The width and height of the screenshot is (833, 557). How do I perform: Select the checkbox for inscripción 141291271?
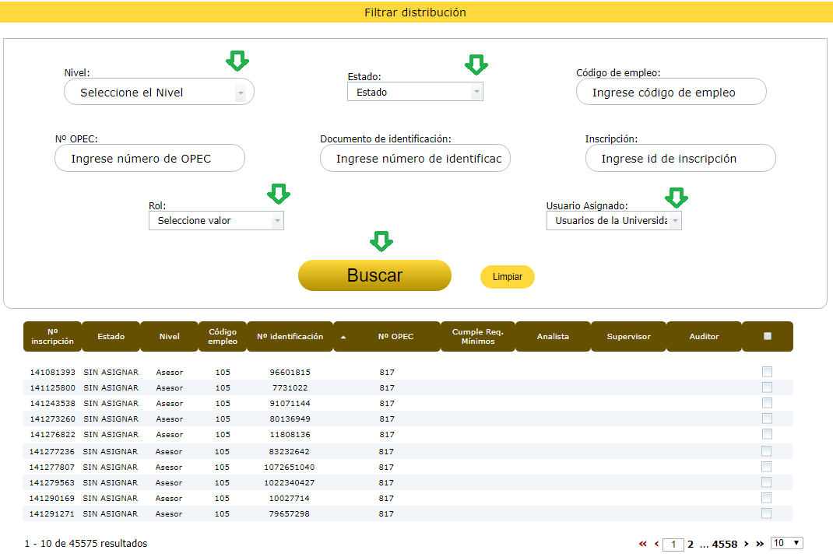coord(767,513)
